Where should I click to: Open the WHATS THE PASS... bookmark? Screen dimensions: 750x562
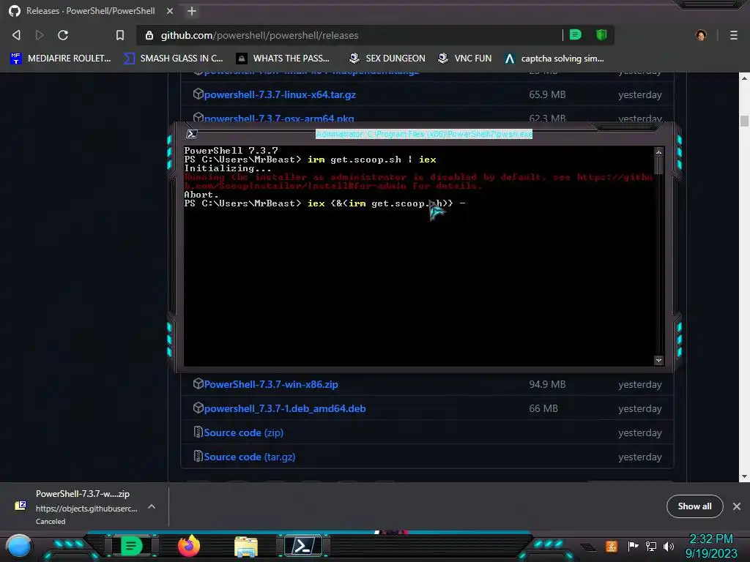point(283,59)
